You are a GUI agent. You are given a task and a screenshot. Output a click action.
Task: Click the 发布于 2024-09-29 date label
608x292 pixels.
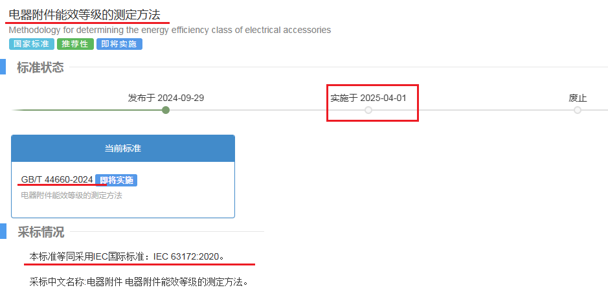[x=166, y=98]
